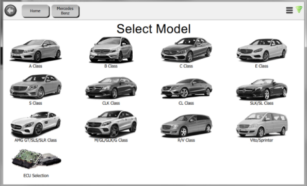Pick the Vito/Sprinter van image
307x186 pixels.
pos(262,124)
